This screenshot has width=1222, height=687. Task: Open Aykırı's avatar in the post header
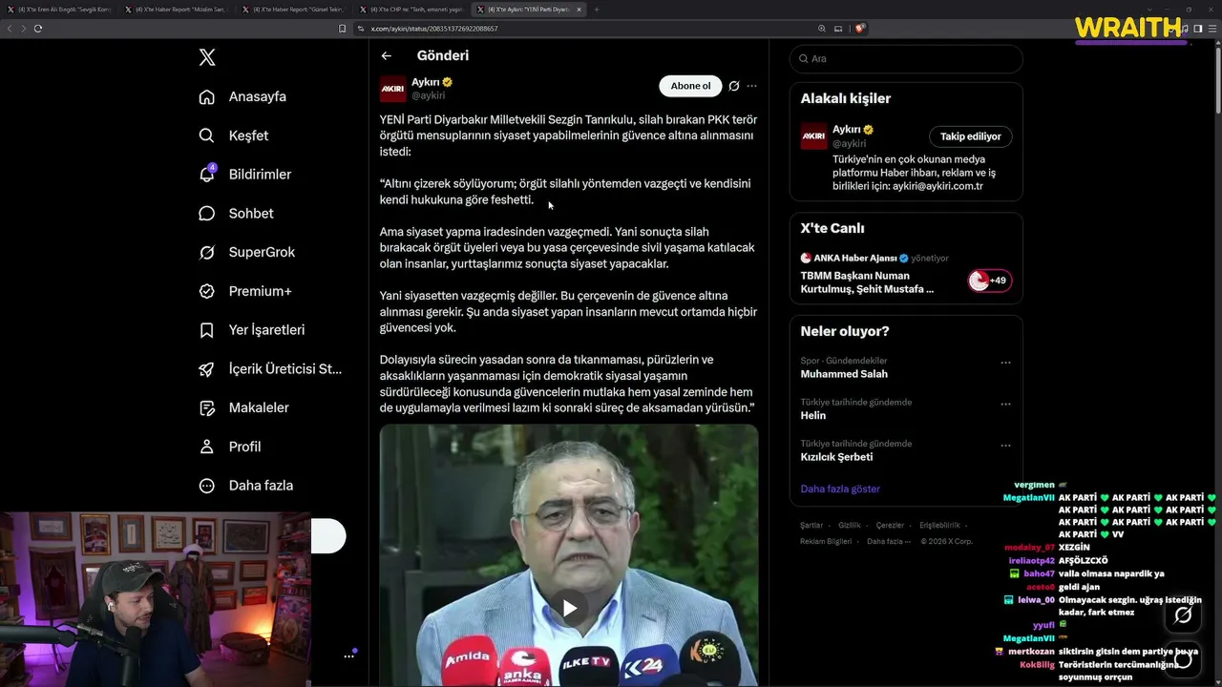pos(393,89)
